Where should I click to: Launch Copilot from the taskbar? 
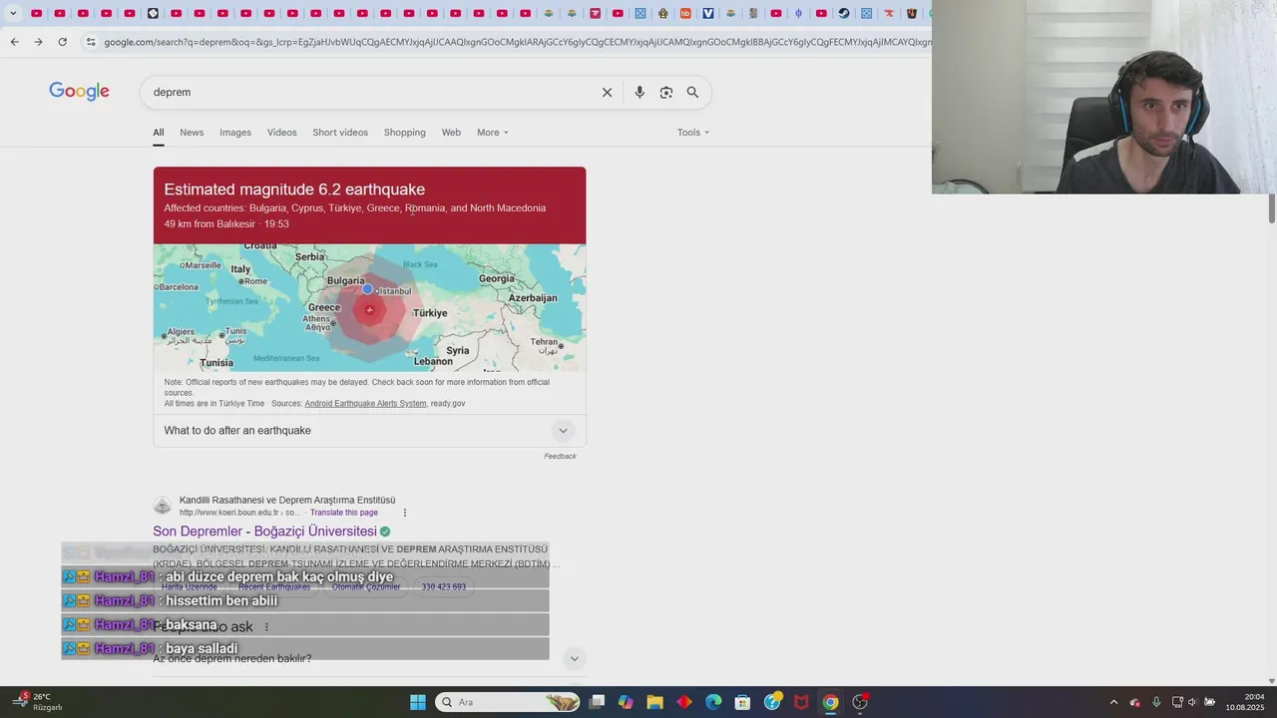pyautogui.click(x=626, y=702)
